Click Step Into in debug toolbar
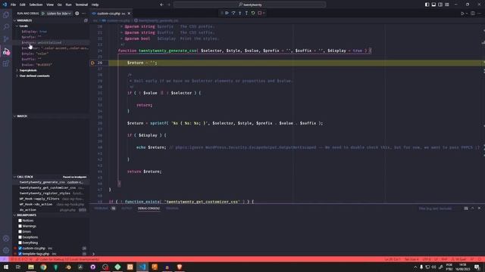485x272 pixels. click(240, 13)
